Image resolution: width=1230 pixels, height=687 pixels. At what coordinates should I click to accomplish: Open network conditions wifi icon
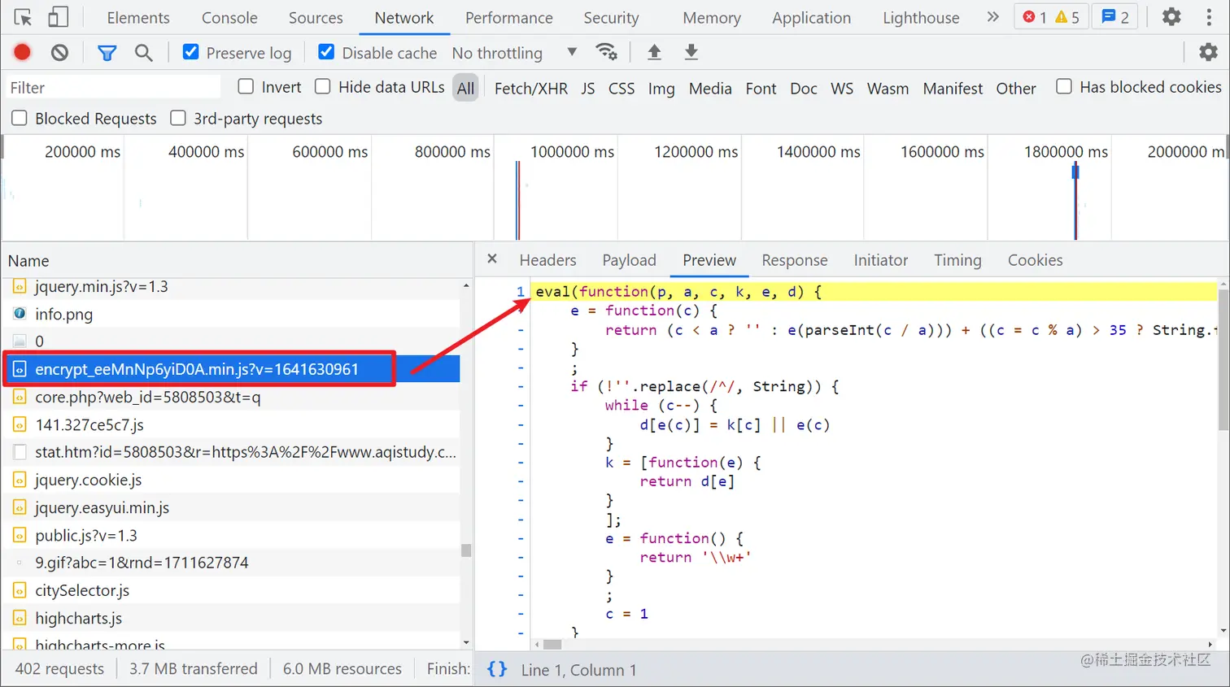point(607,52)
